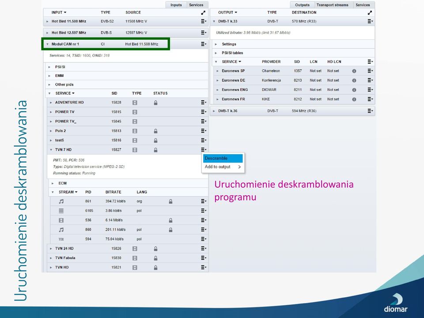Click SID value 15827
The width and height of the screenshot is (424, 318).
click(116, 150)
